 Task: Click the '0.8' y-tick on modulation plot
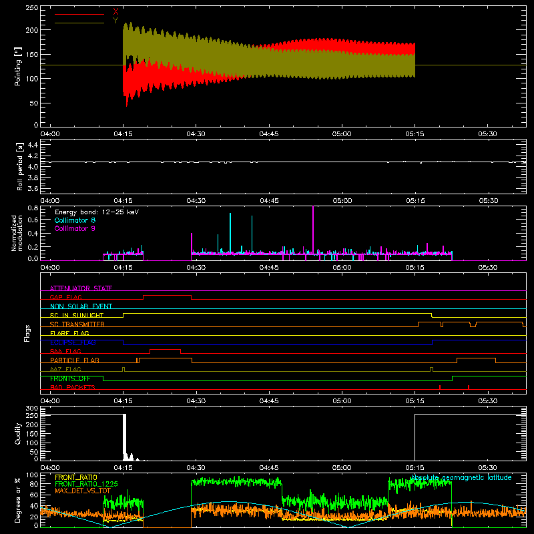point(33,208)
